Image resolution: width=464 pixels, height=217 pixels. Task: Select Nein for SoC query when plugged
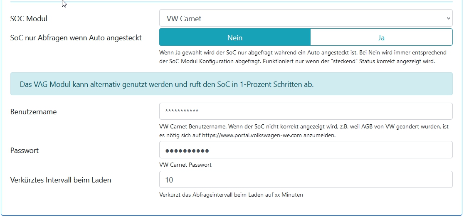click(x=235, y=37)
